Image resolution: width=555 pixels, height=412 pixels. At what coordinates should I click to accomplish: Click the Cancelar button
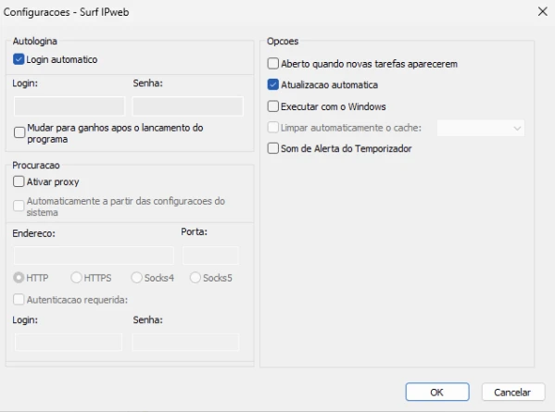[513, 392]
